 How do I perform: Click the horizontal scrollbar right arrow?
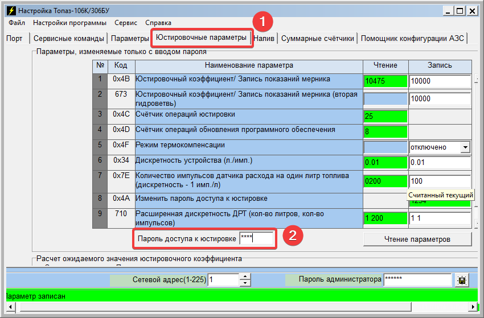(x=473, y=307)
